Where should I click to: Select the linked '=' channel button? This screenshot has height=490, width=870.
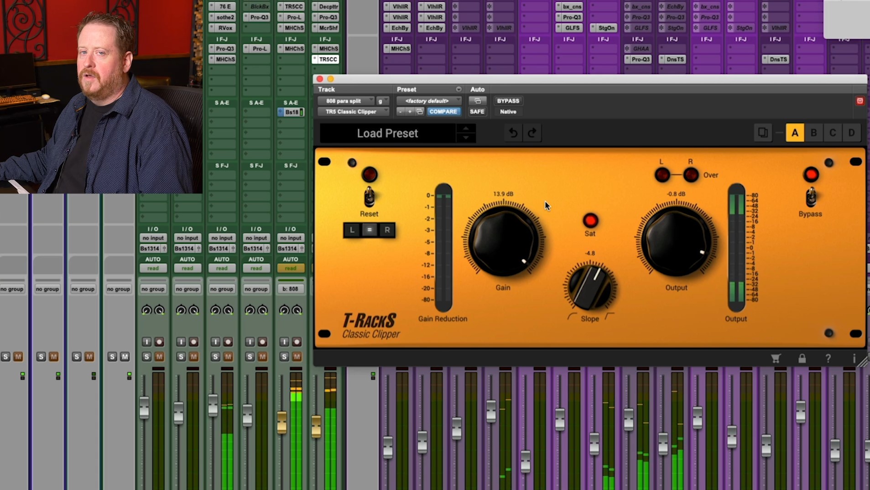370,230
